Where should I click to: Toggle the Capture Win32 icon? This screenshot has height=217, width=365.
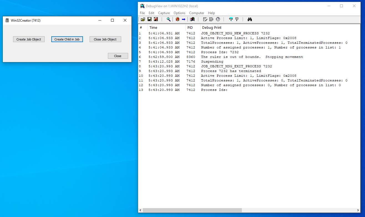[x=192, y=19]
